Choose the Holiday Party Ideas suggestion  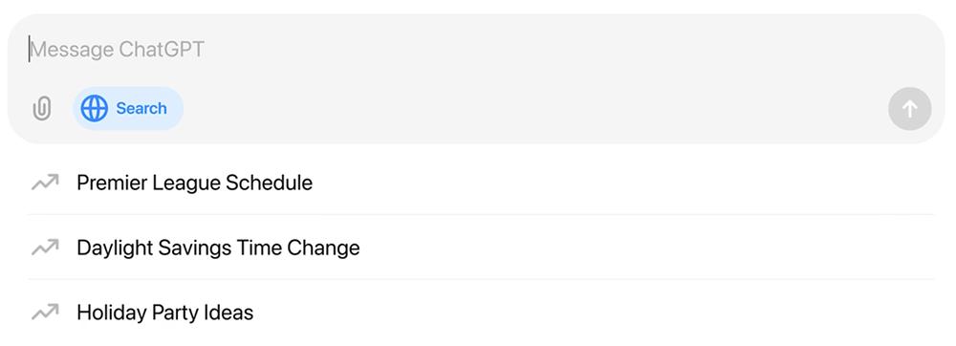coord(481,312)
